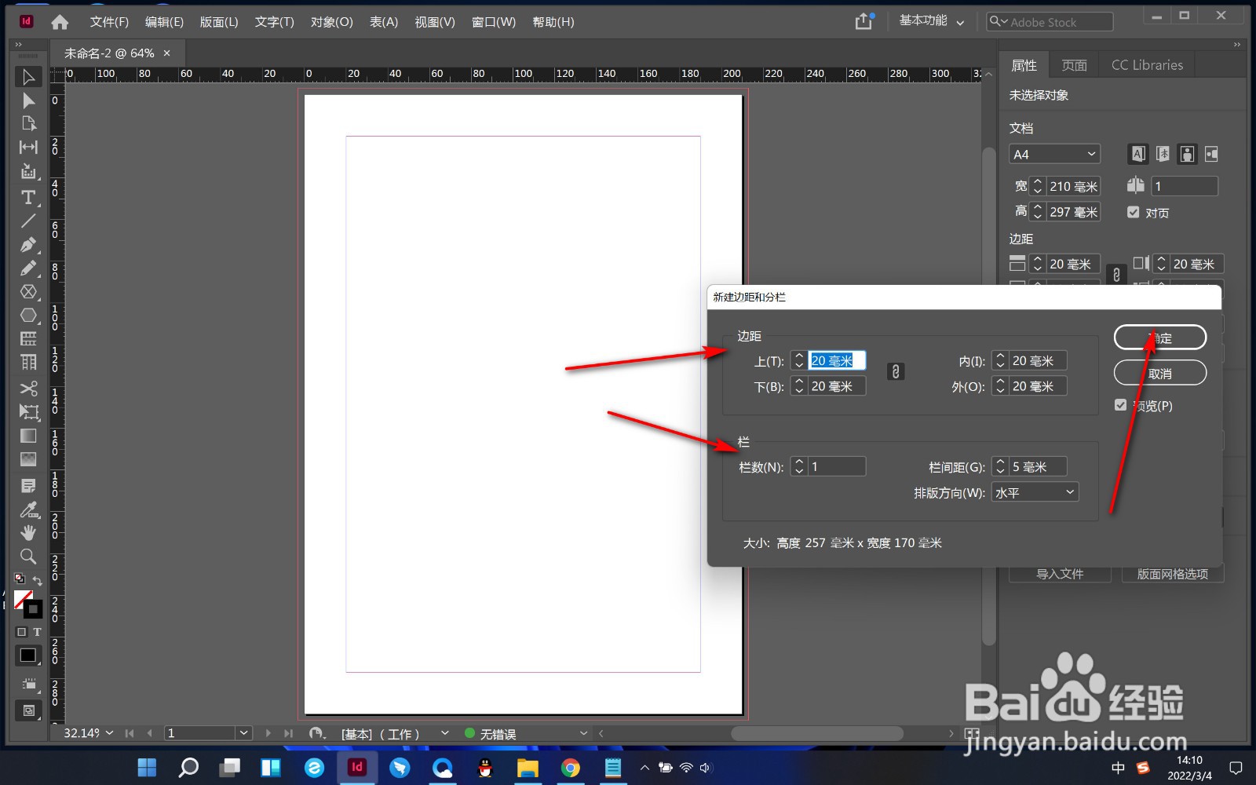The image size is (1256, 785).
Task: Click the share document icon
Action: click(x=864, y=21)
